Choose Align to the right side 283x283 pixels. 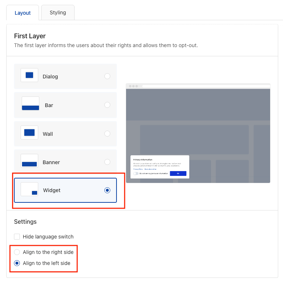[17, 252]
